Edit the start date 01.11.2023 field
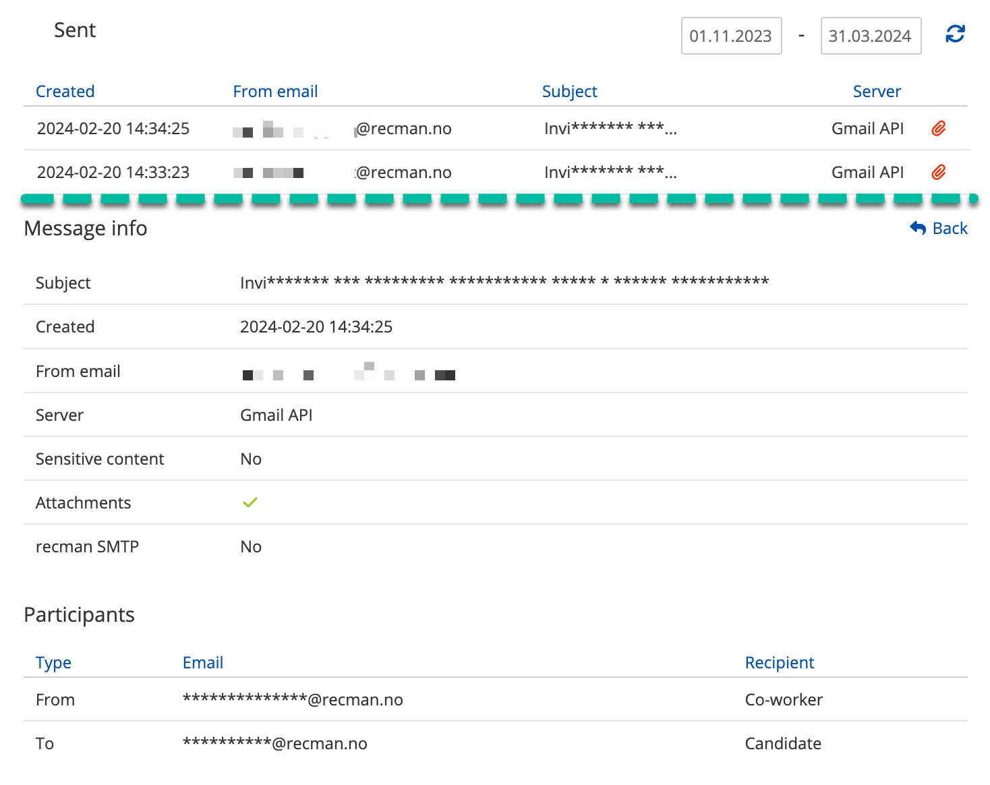 731,36
